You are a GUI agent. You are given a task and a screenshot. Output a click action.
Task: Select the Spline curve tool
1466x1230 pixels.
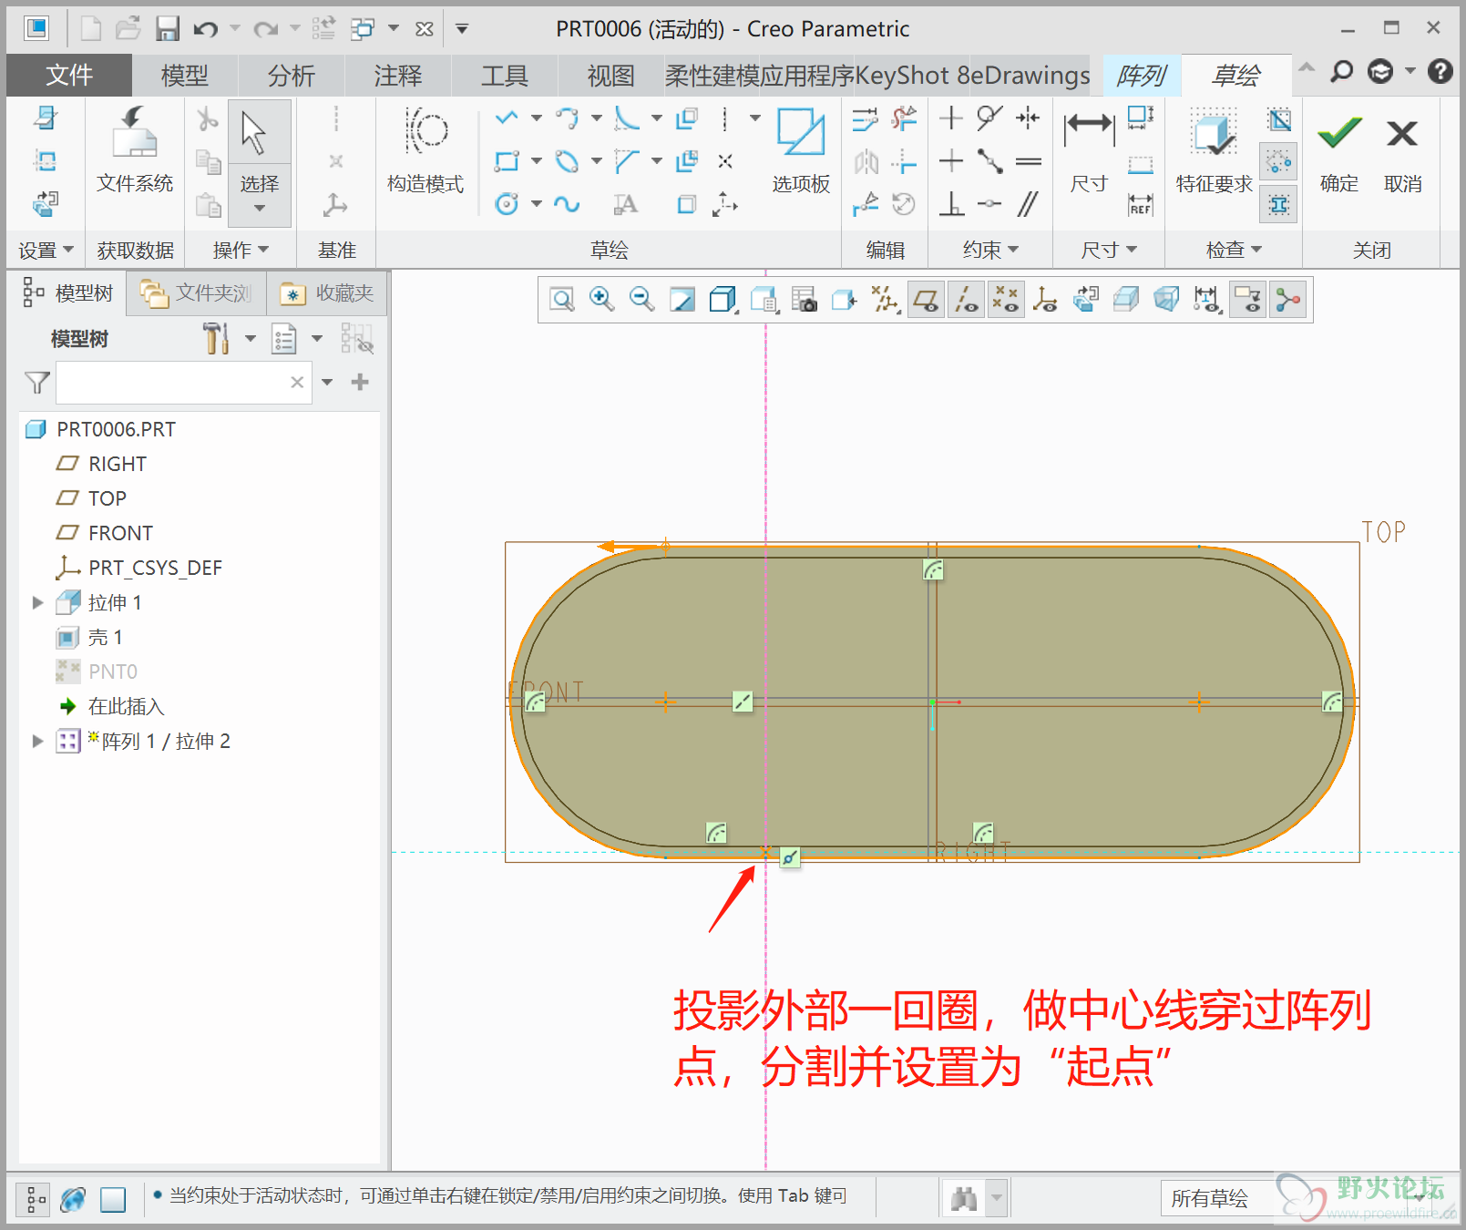(x=567, y=204)
